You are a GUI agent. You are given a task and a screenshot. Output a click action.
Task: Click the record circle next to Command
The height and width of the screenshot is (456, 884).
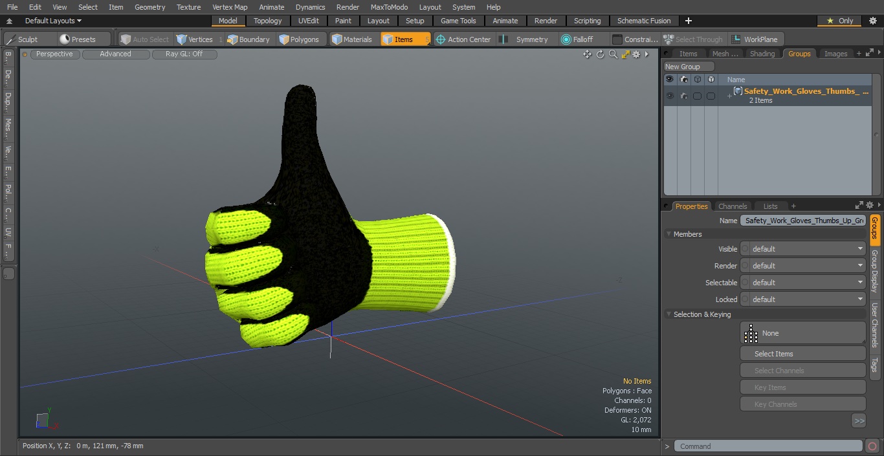click(872, 446)
